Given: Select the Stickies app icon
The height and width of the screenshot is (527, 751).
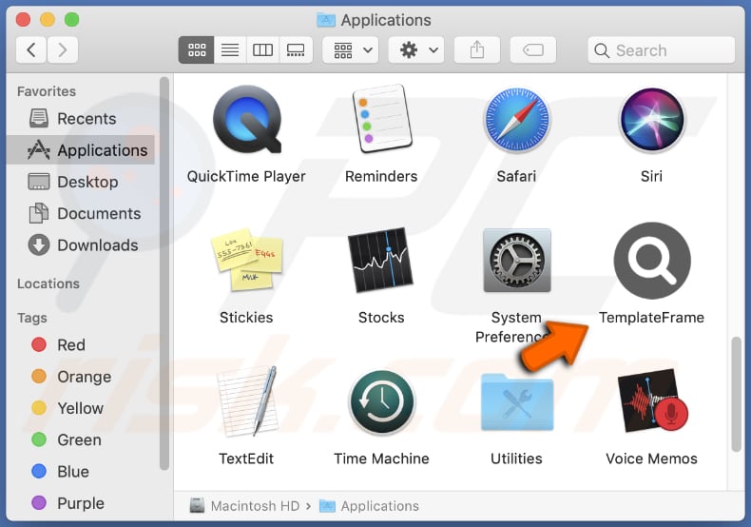Looking at the screenshot, I should point(246,260).
